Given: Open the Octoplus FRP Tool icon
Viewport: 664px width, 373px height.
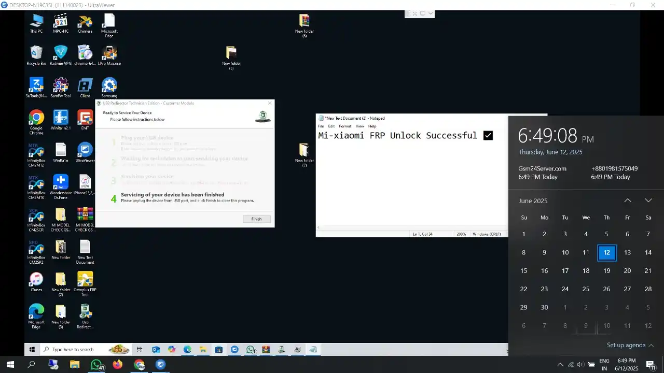Looking at the screenshot, I should [85, 281].
